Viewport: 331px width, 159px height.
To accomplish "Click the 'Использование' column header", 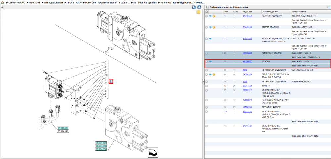I will pos(310,11).
